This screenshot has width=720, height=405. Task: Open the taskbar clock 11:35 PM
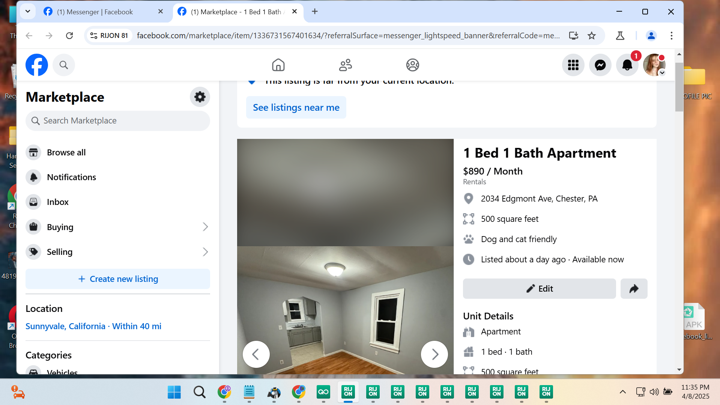point(695,392)
